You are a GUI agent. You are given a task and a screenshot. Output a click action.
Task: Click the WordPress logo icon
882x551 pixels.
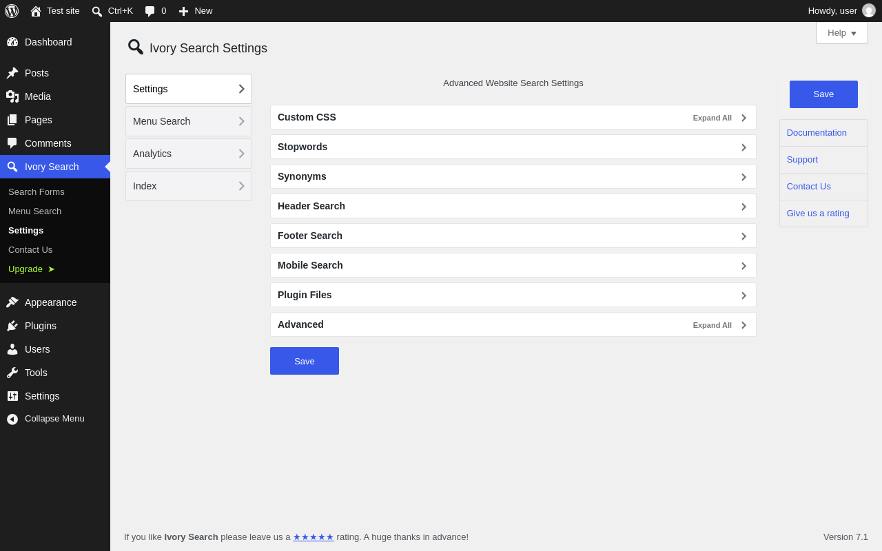[12, 11]
